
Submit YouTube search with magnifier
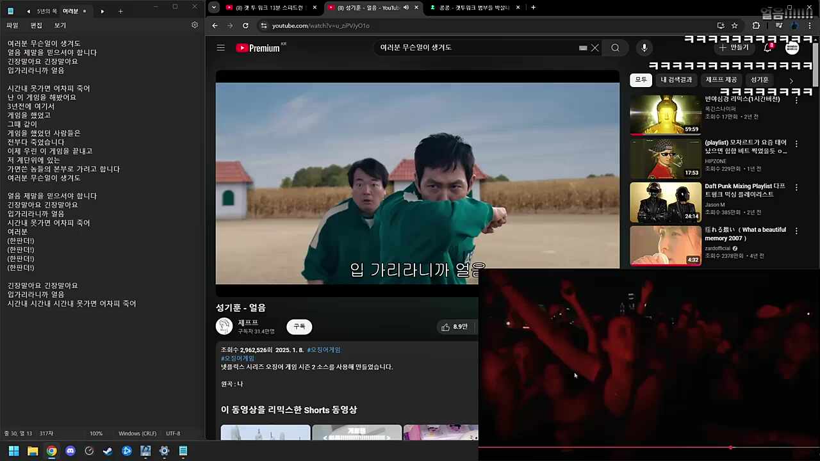(x=615, y=47)
